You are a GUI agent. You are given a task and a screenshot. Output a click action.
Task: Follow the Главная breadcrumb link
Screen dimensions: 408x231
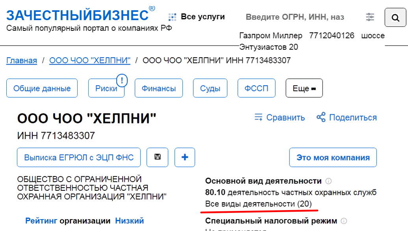pyautogui.click(x=22, y=60)
